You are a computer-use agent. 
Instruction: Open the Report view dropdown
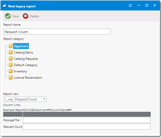pyautogui.click(x=44, y=99)
